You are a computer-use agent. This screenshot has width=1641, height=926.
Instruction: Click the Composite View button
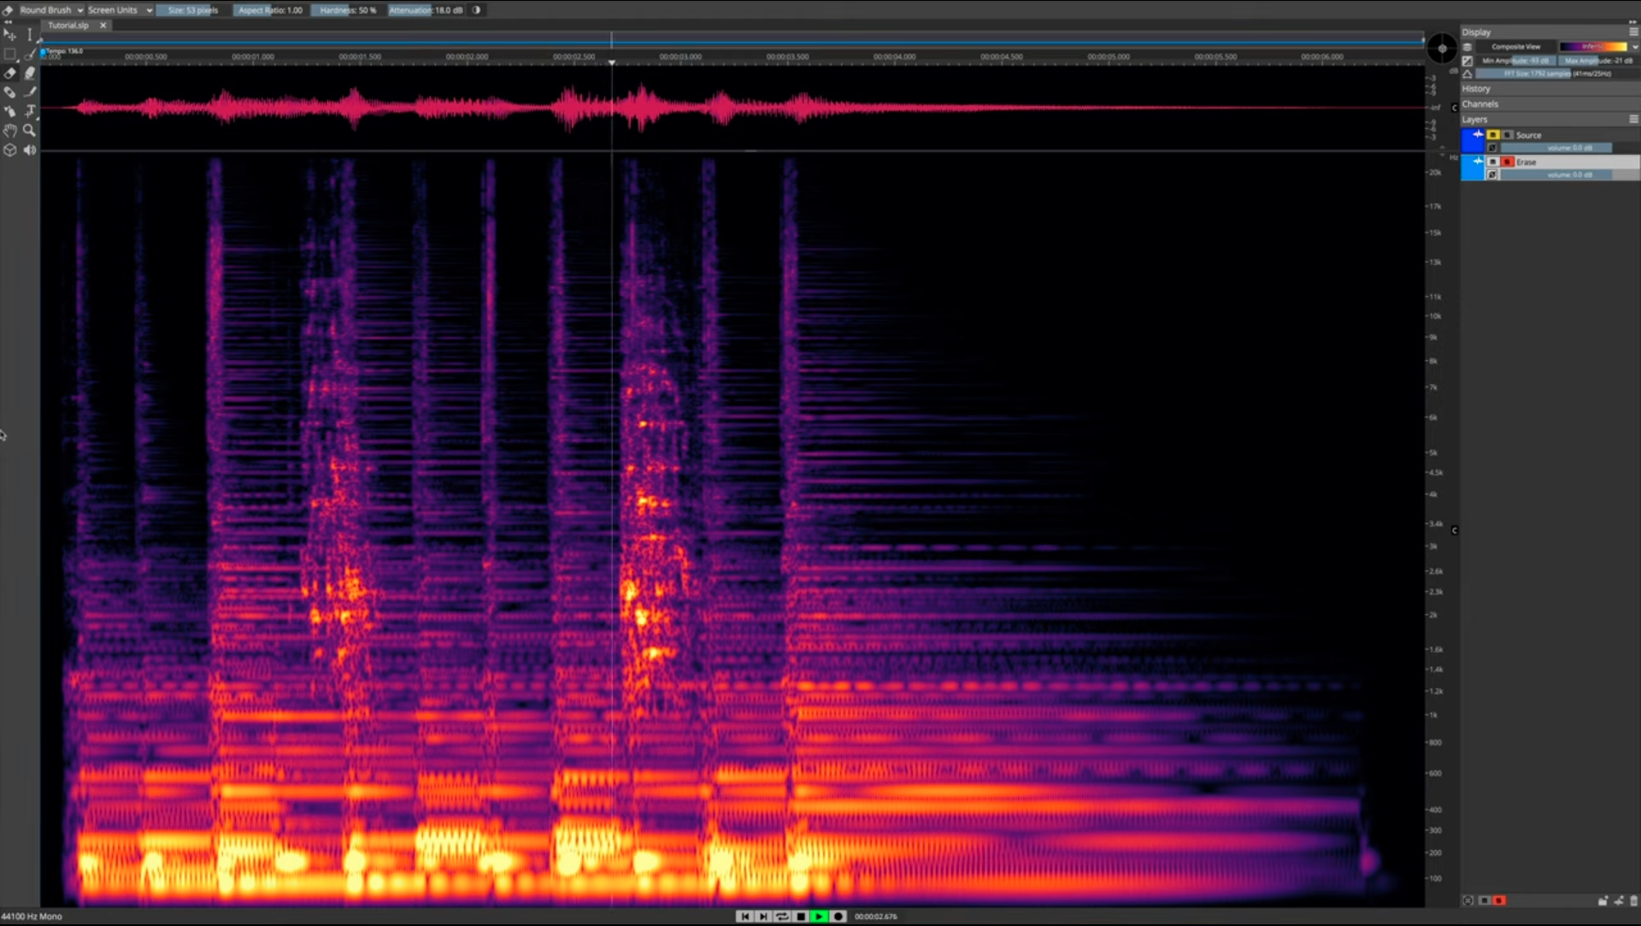[1515, 47]
